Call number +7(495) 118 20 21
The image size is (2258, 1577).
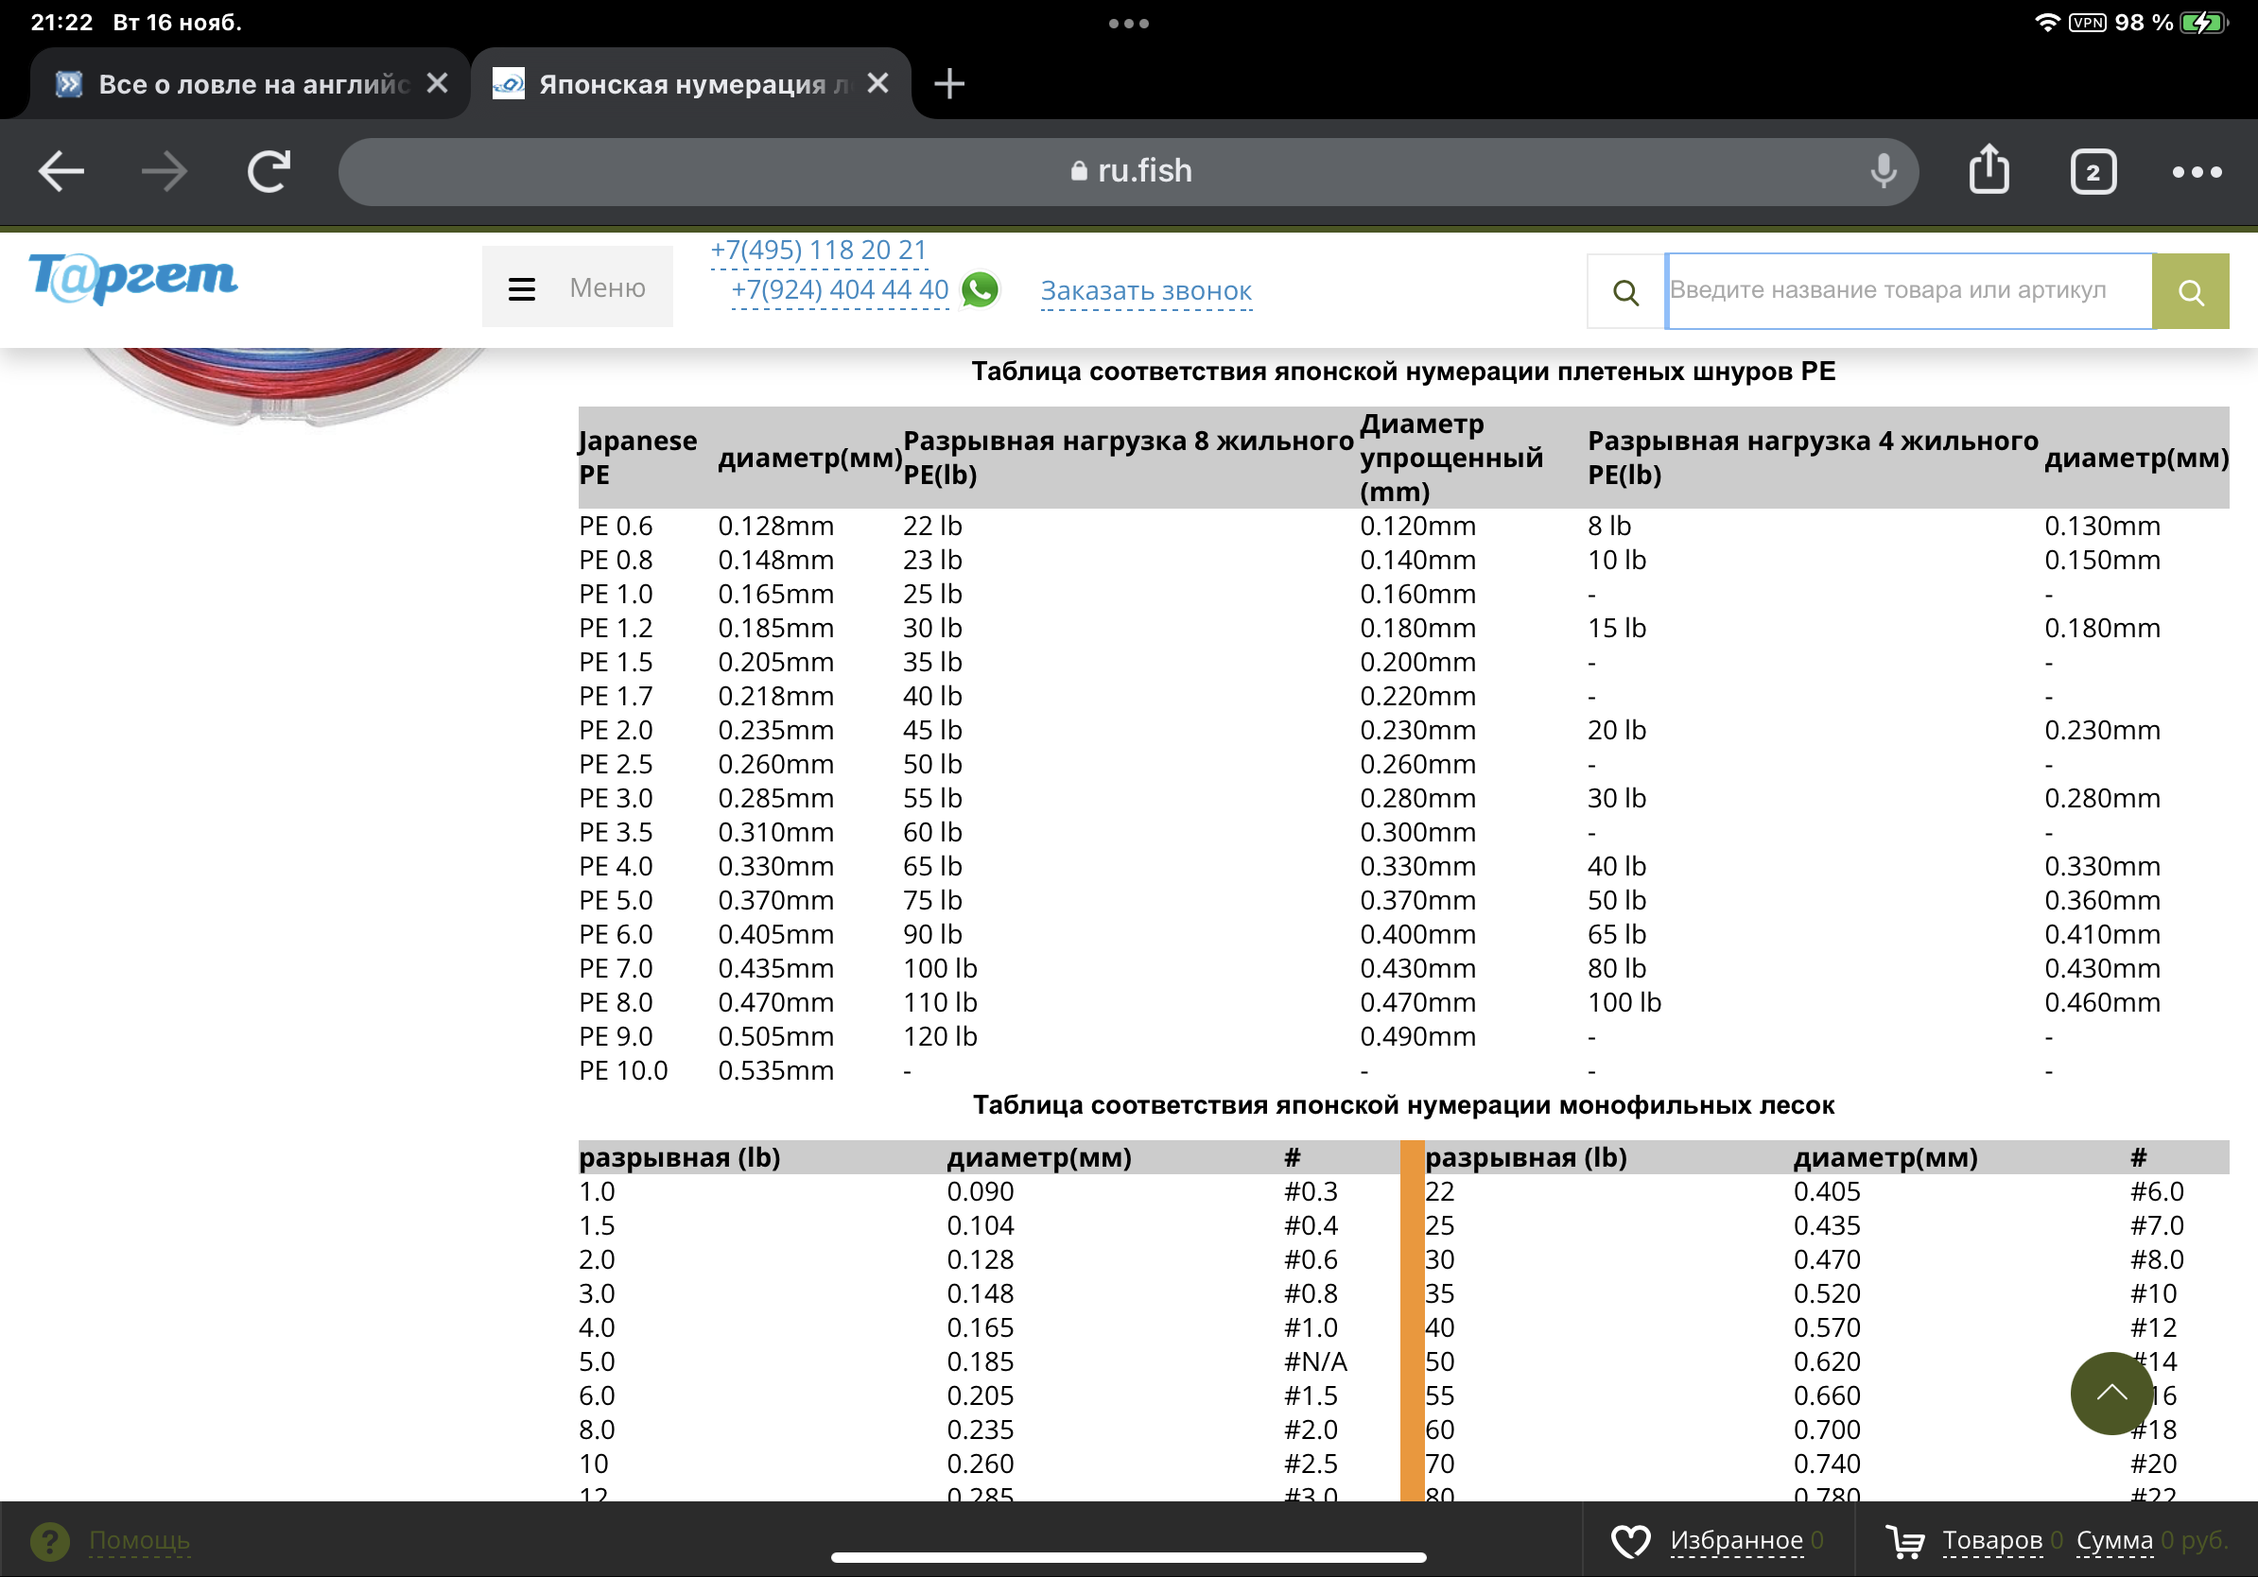(818, 250)
